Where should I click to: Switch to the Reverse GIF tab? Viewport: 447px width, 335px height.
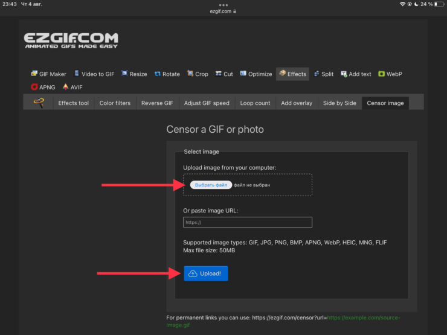pyautogui.click(x=157, y=103)
